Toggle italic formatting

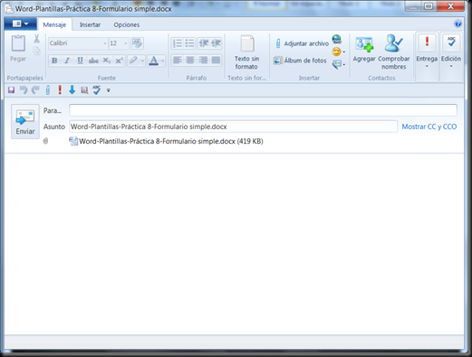click(x=67, y=61)
